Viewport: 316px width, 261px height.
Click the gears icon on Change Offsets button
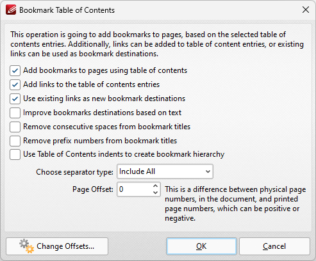point(27,246)
